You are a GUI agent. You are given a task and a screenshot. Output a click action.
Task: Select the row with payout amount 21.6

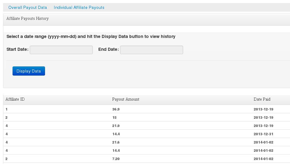point(147,142)
